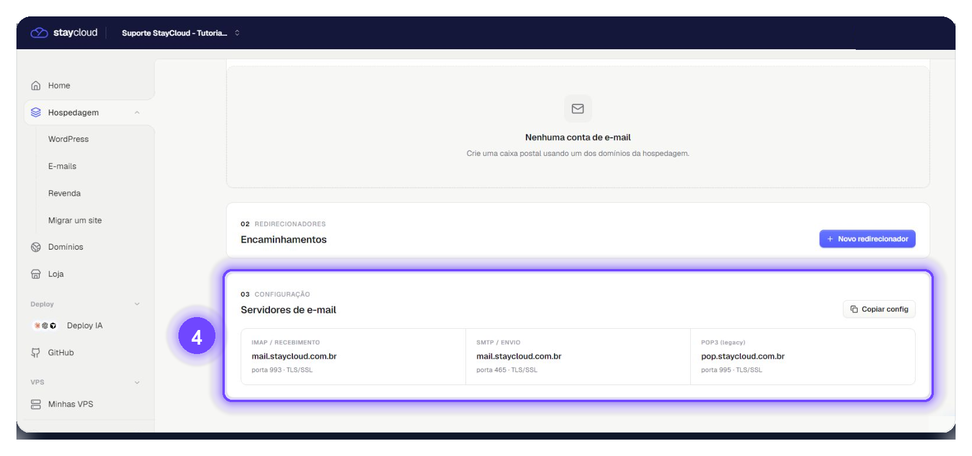Screen dimensions: 972x456
Task: Collapse the Deploy section chevron
Action: coord(137,304)
